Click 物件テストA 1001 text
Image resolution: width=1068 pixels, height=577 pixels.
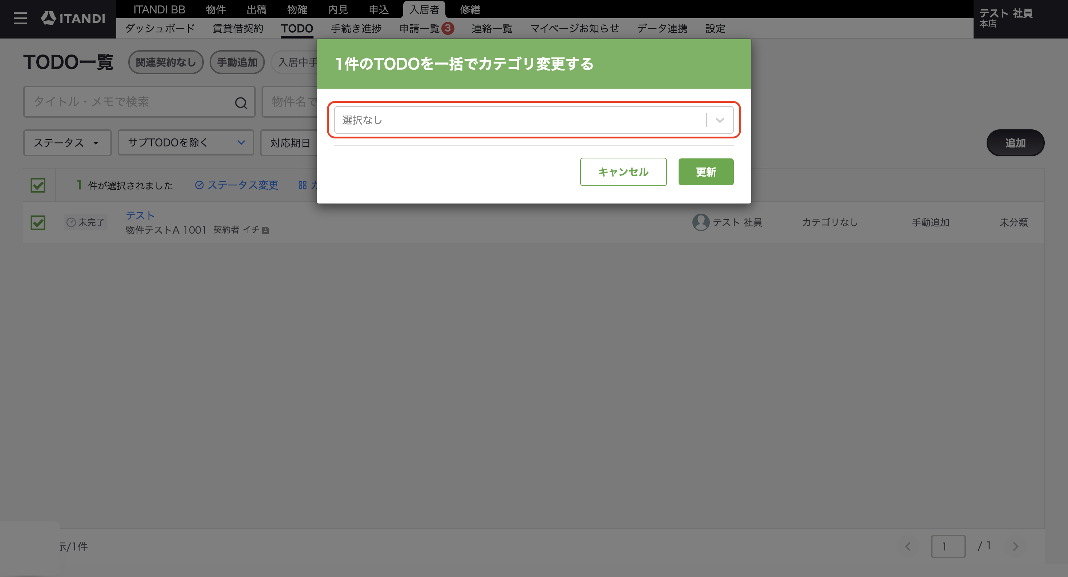(166, 230)
